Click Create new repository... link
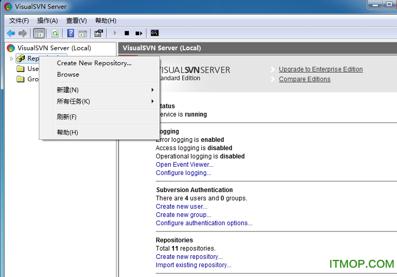 coord(189,256)
